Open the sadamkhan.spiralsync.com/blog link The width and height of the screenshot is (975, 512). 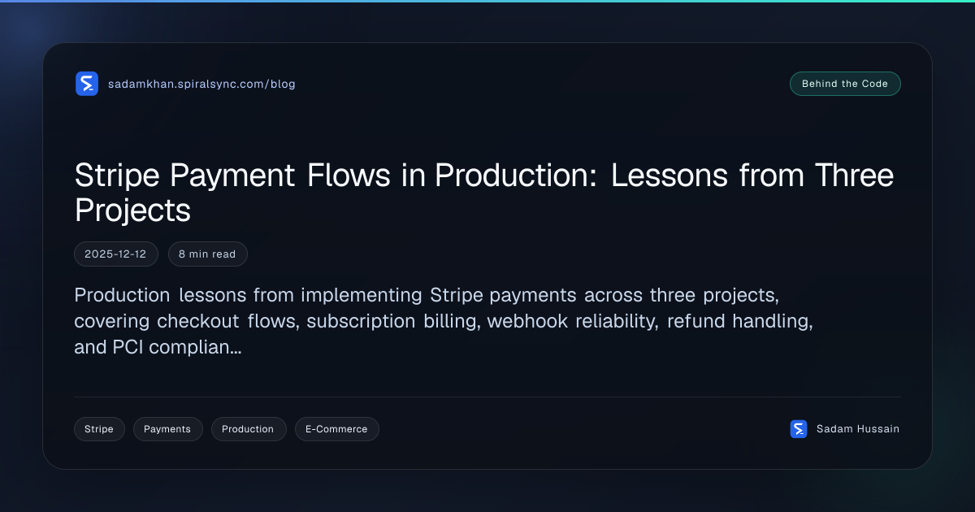[x=201, y=84]
